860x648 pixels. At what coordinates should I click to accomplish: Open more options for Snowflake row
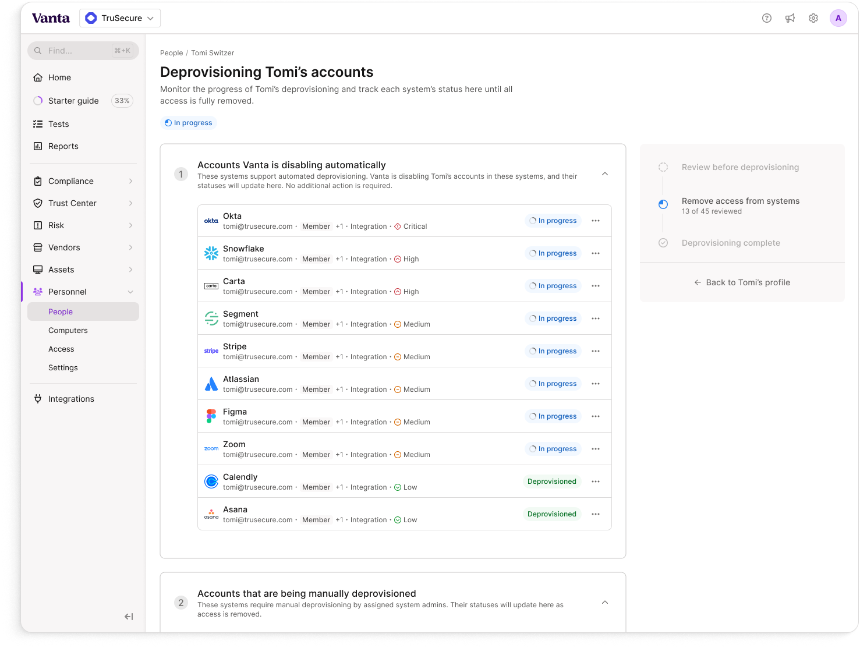coord(596,253)
